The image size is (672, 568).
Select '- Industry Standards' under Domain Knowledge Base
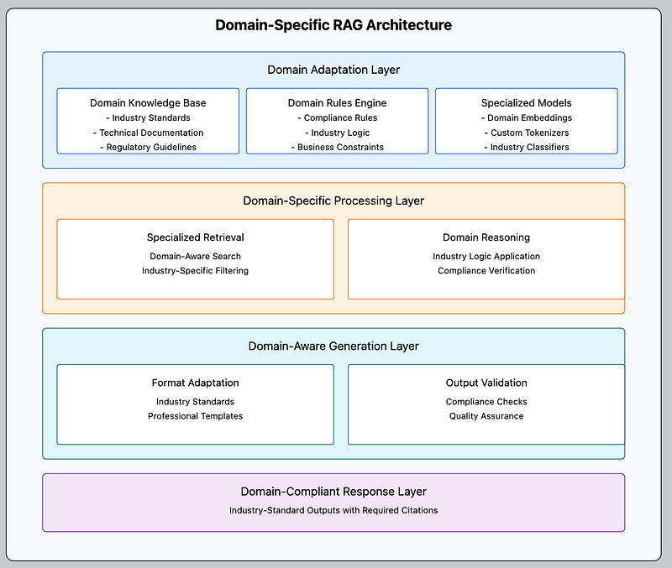coord(148,117)
